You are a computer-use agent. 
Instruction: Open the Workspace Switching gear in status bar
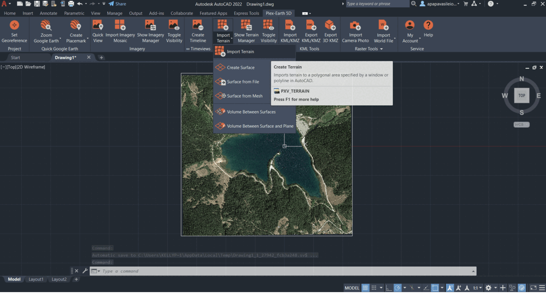[x=488, y=288]
